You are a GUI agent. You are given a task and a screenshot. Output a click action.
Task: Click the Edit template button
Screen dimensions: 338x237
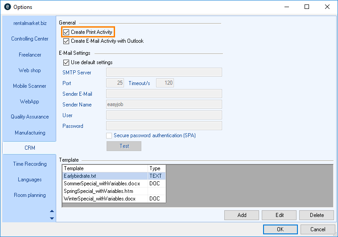click(x=279, y=215)
